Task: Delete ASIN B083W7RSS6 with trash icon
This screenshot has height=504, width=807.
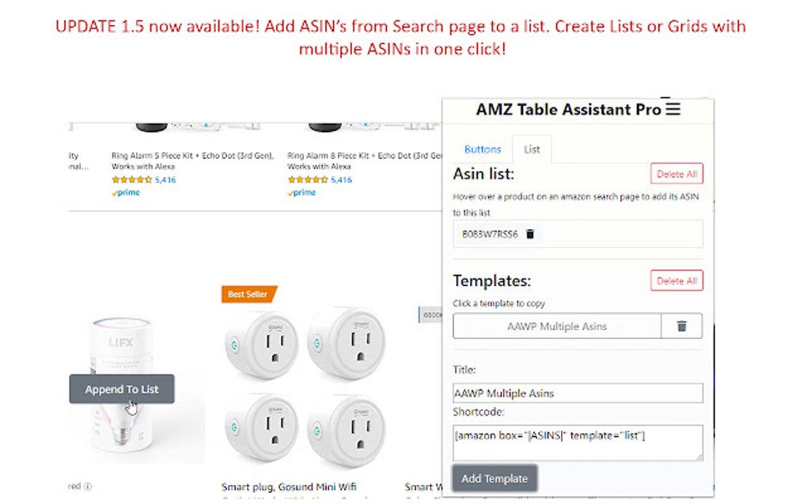Action: (530, 234)
